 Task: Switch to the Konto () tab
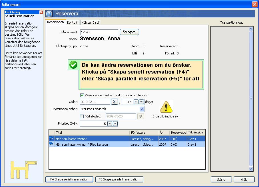73,23
